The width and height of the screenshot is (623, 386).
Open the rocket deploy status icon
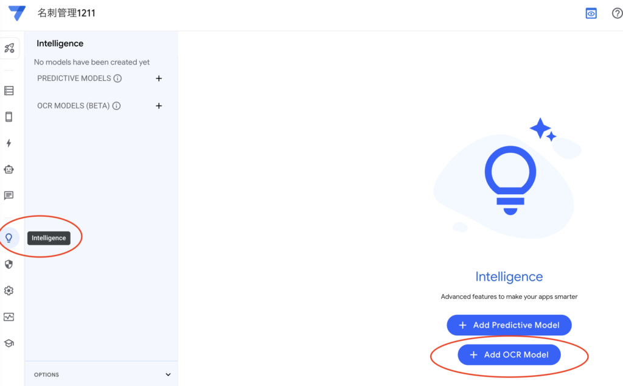[9, 48]
